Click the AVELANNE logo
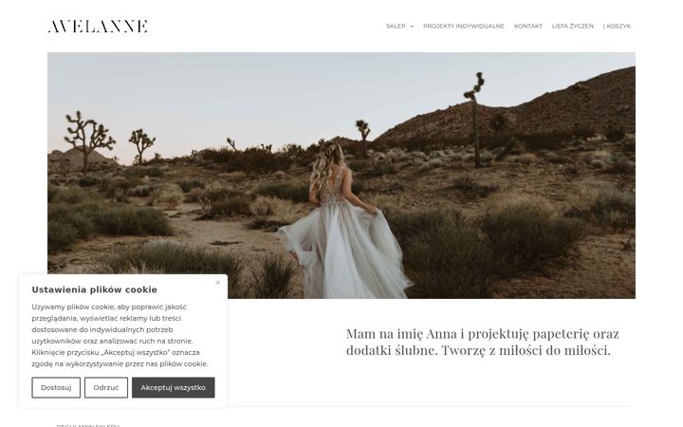Image resolution: width=683 pixels, height=427 pixels. (x=98, y=27)
